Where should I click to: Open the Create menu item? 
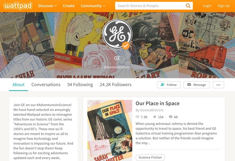69,6
